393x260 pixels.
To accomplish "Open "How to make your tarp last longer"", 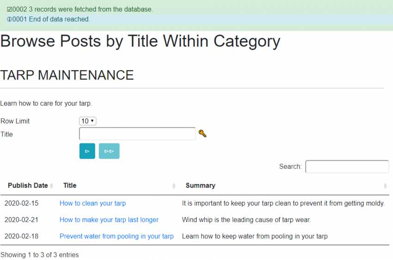I will [109, 220].
